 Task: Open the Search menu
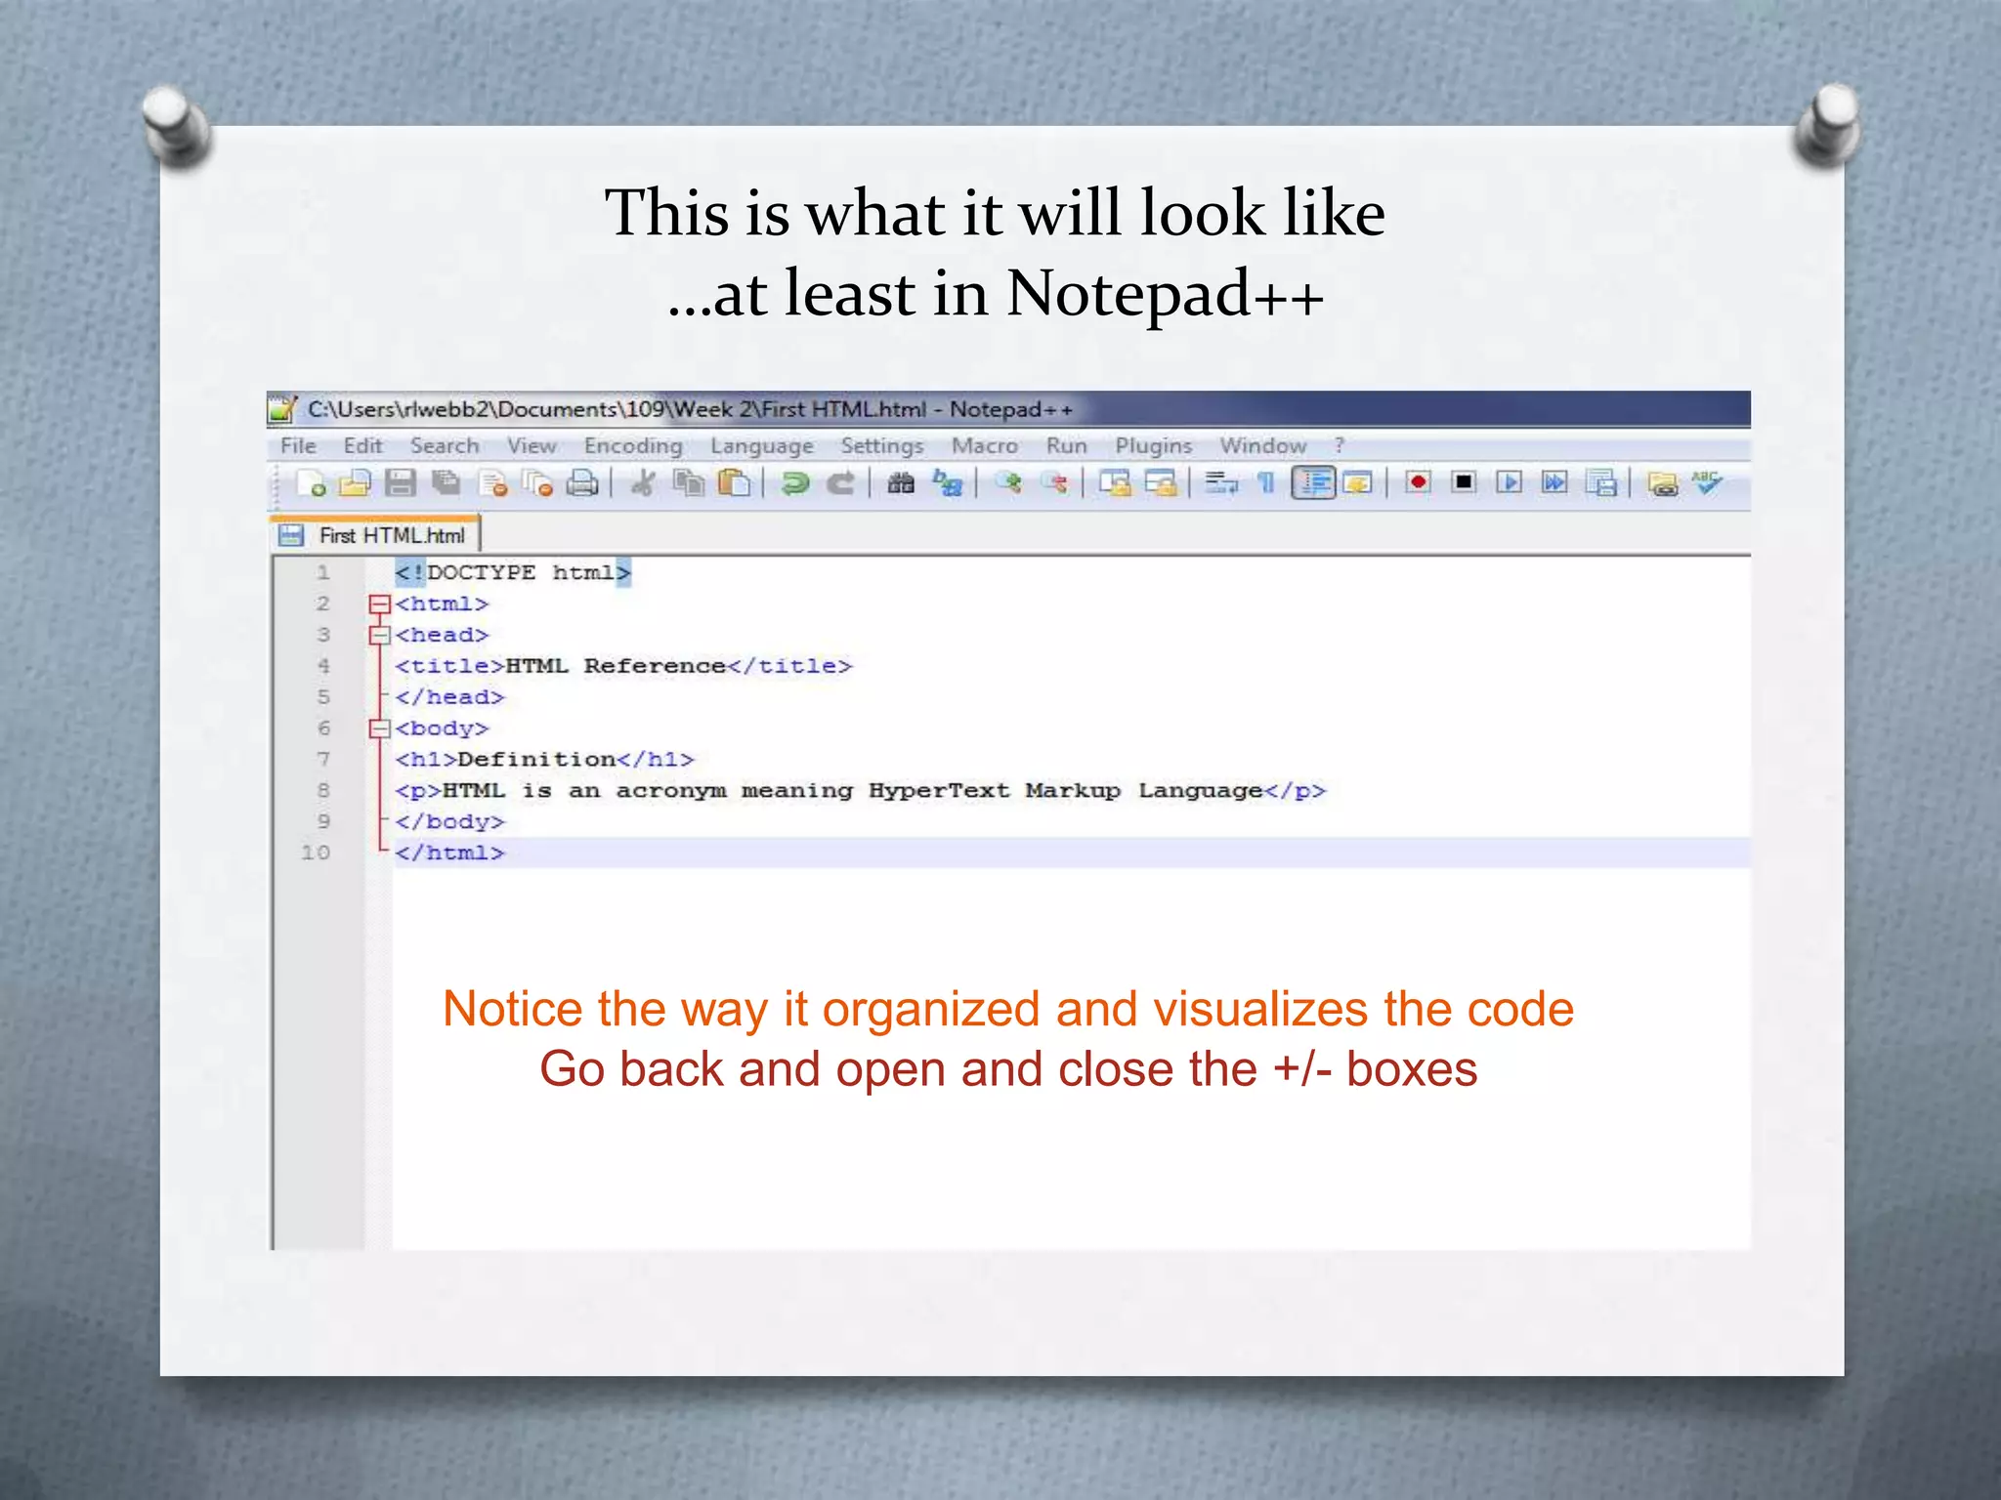pos(445,446)
